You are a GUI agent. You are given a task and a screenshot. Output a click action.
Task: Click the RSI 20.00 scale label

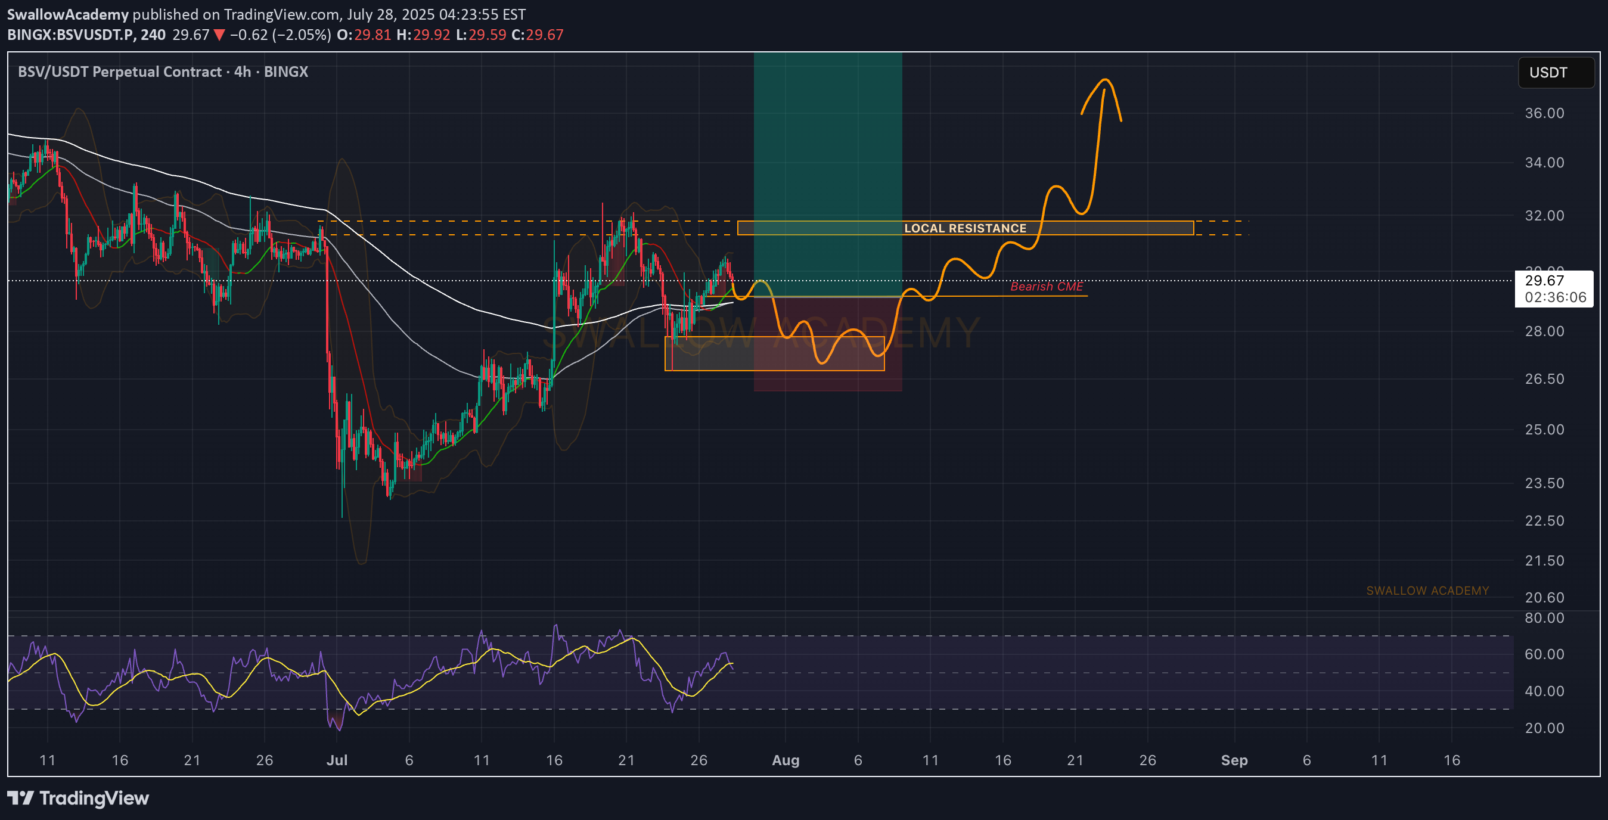pos(1544,728)
